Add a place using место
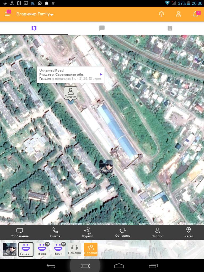Image resolution: width=204 pixels, height=272 pixels. 188,232
